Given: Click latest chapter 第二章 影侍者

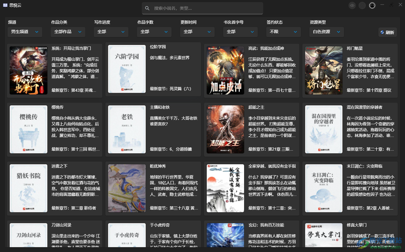Looking at the screenshot, I should click(x=74, y=208).
